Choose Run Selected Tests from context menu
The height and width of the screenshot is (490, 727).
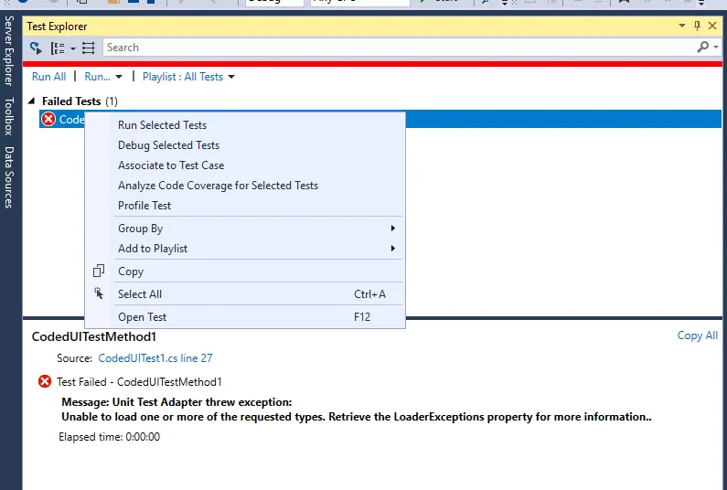point(245,125)
